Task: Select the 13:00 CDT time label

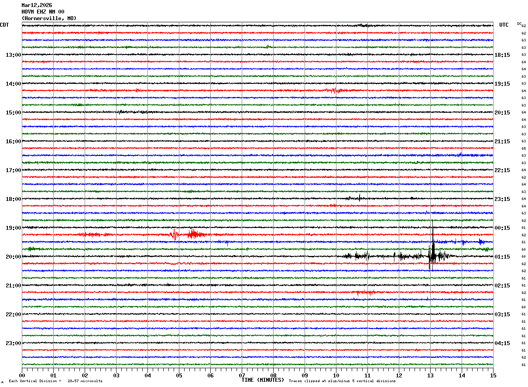Action: pyautogui.click(x=14, y=55)
